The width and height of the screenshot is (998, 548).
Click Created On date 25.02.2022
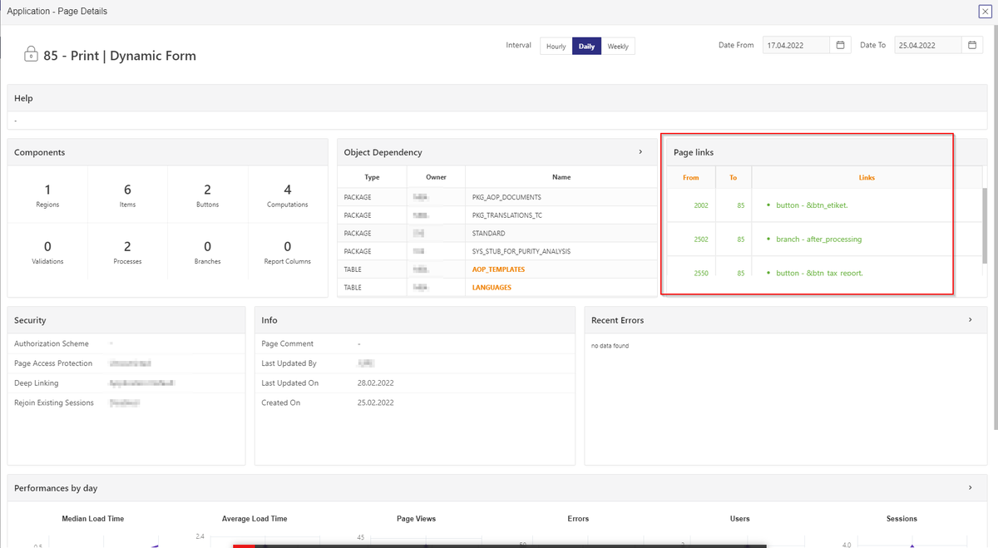point(375,402)
